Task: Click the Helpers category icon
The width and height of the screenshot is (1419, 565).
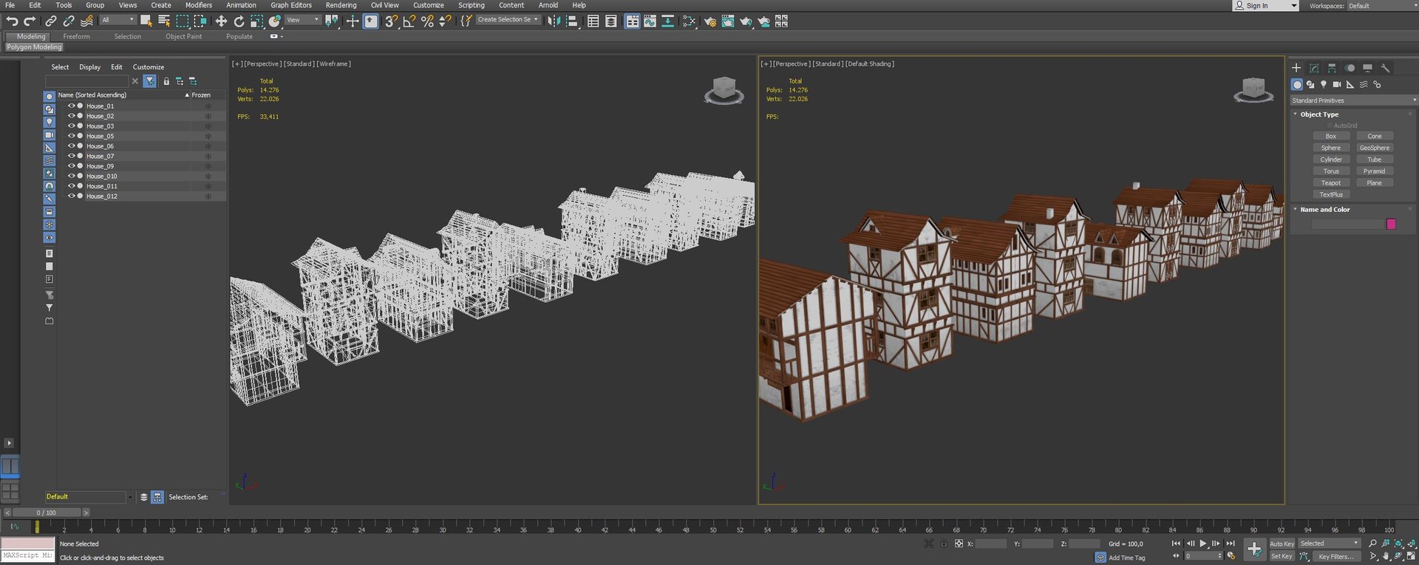Action: pos(1350,85)
